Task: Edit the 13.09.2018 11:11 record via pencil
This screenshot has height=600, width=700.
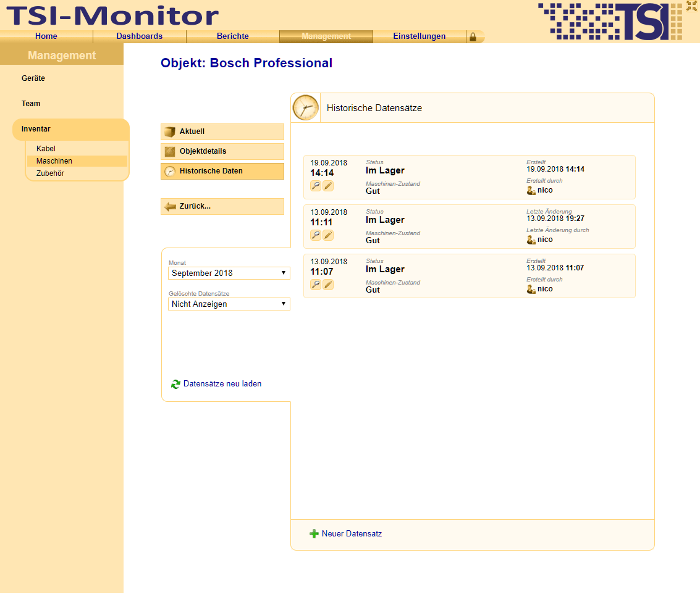Action: coord(328,235)
